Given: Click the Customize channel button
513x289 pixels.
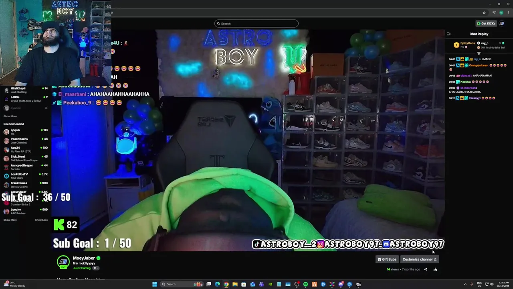Looking at the screenshot, I should coord(419,259).
